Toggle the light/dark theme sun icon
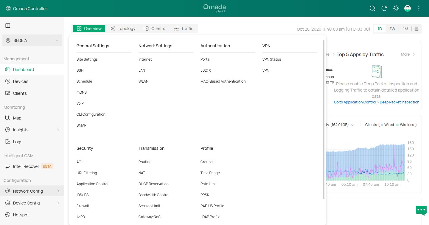The height and width of the screenshot is (225, 429). (396, 8)
